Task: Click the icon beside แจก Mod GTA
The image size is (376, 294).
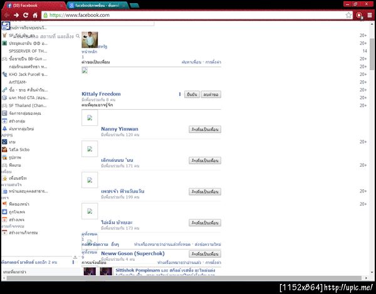Action: (x=4, y=98)
